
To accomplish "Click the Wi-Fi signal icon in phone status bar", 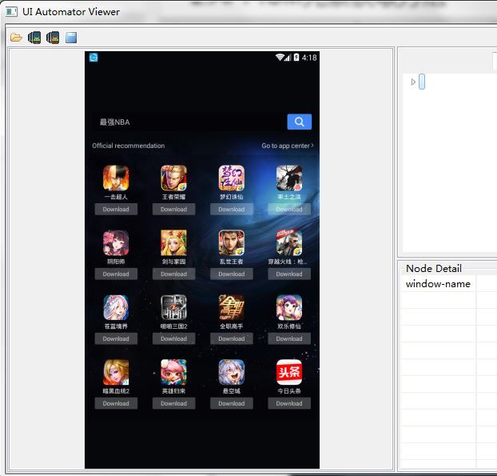I will coord(280,57).
